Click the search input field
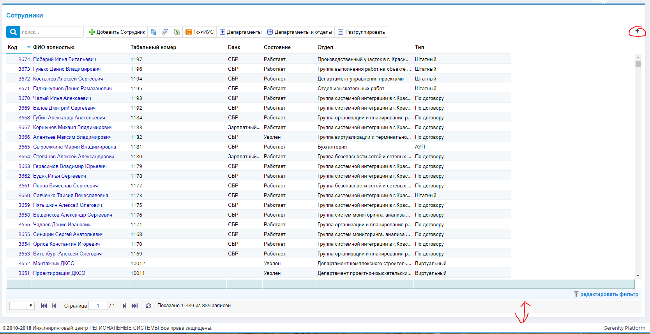Viewport: 650px width, 334px height. point(51,32)
